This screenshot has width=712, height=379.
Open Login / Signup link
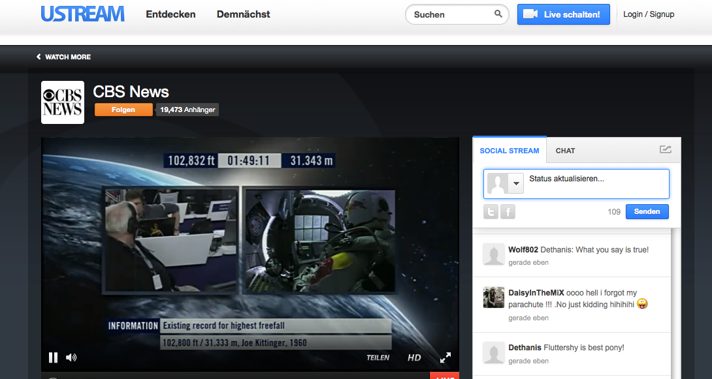point(649,14)
